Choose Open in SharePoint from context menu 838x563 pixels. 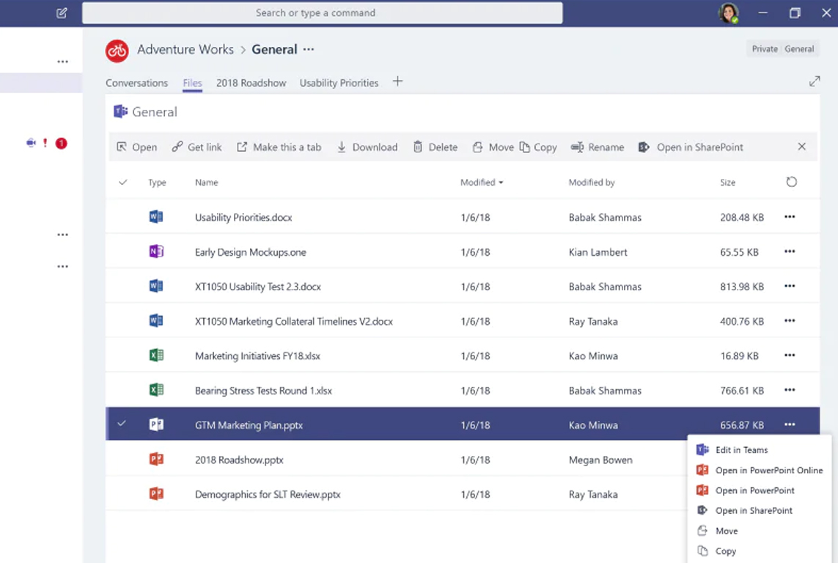744,510
